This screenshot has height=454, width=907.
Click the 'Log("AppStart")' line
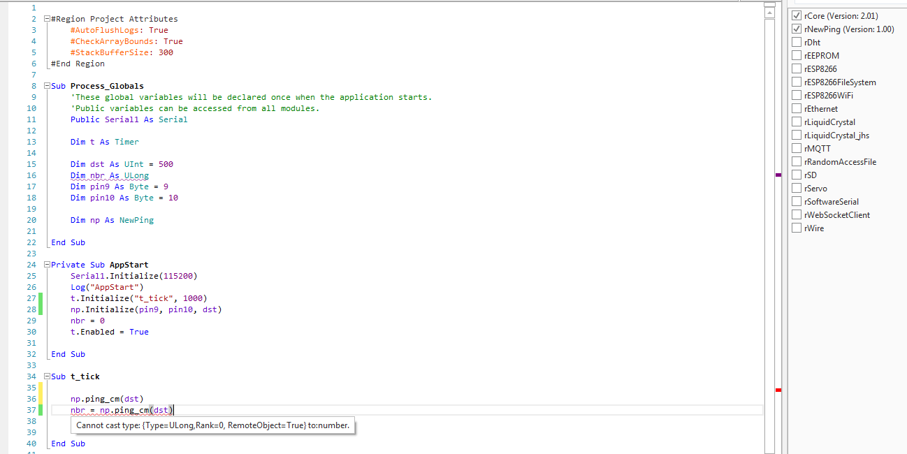click(107, 287)
